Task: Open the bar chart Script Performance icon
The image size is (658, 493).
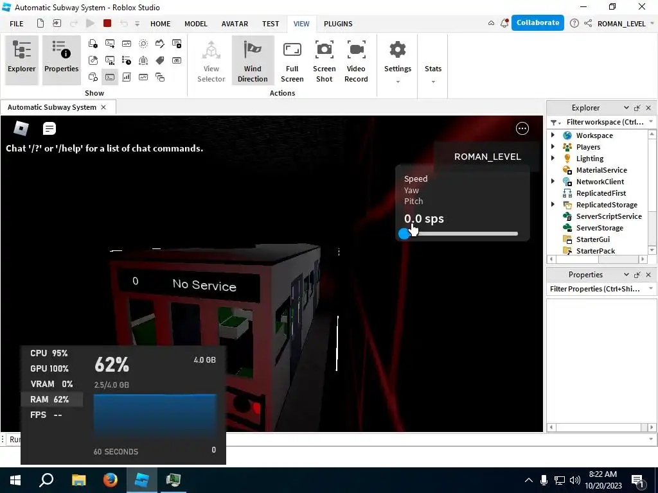Action: (127, 77)
